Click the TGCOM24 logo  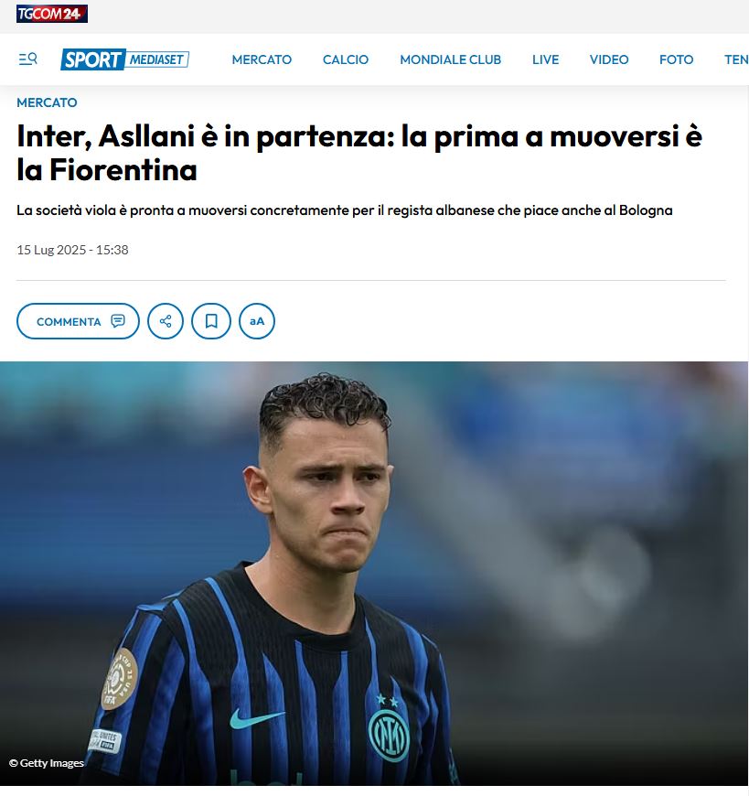52,14
